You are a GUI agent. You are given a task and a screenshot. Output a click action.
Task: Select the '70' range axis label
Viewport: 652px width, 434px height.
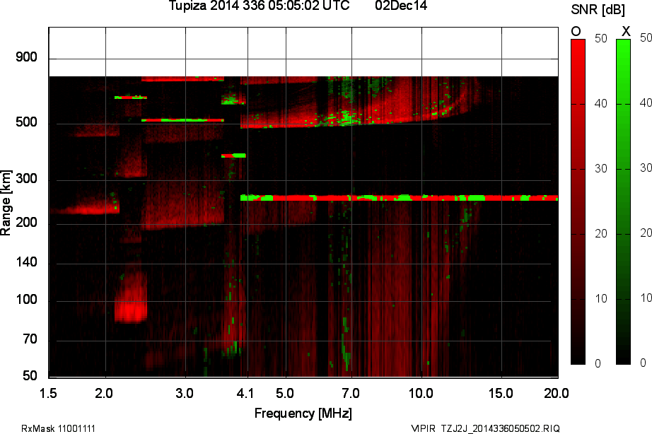30,339
